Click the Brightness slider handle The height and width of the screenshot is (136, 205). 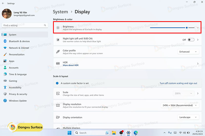point(187,28)
